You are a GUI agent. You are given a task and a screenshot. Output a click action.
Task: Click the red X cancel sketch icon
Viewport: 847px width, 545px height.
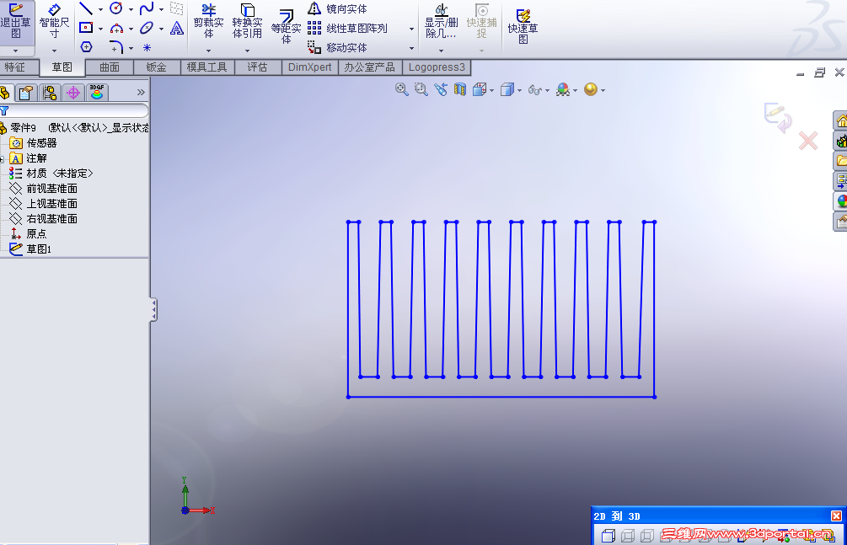click(808, 141)
